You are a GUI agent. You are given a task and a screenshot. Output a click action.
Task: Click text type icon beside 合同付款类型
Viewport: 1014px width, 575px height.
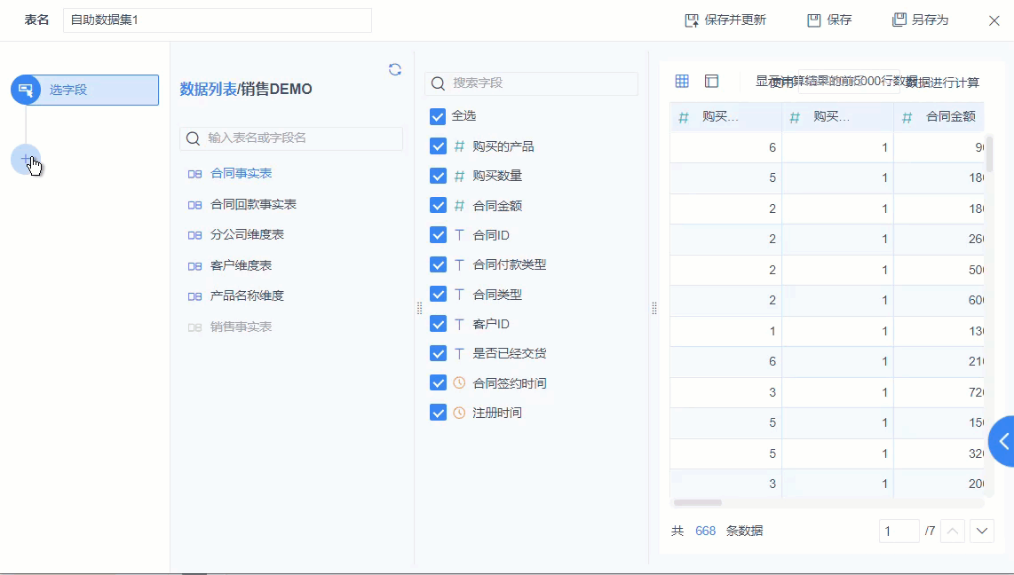click(459, 265)
